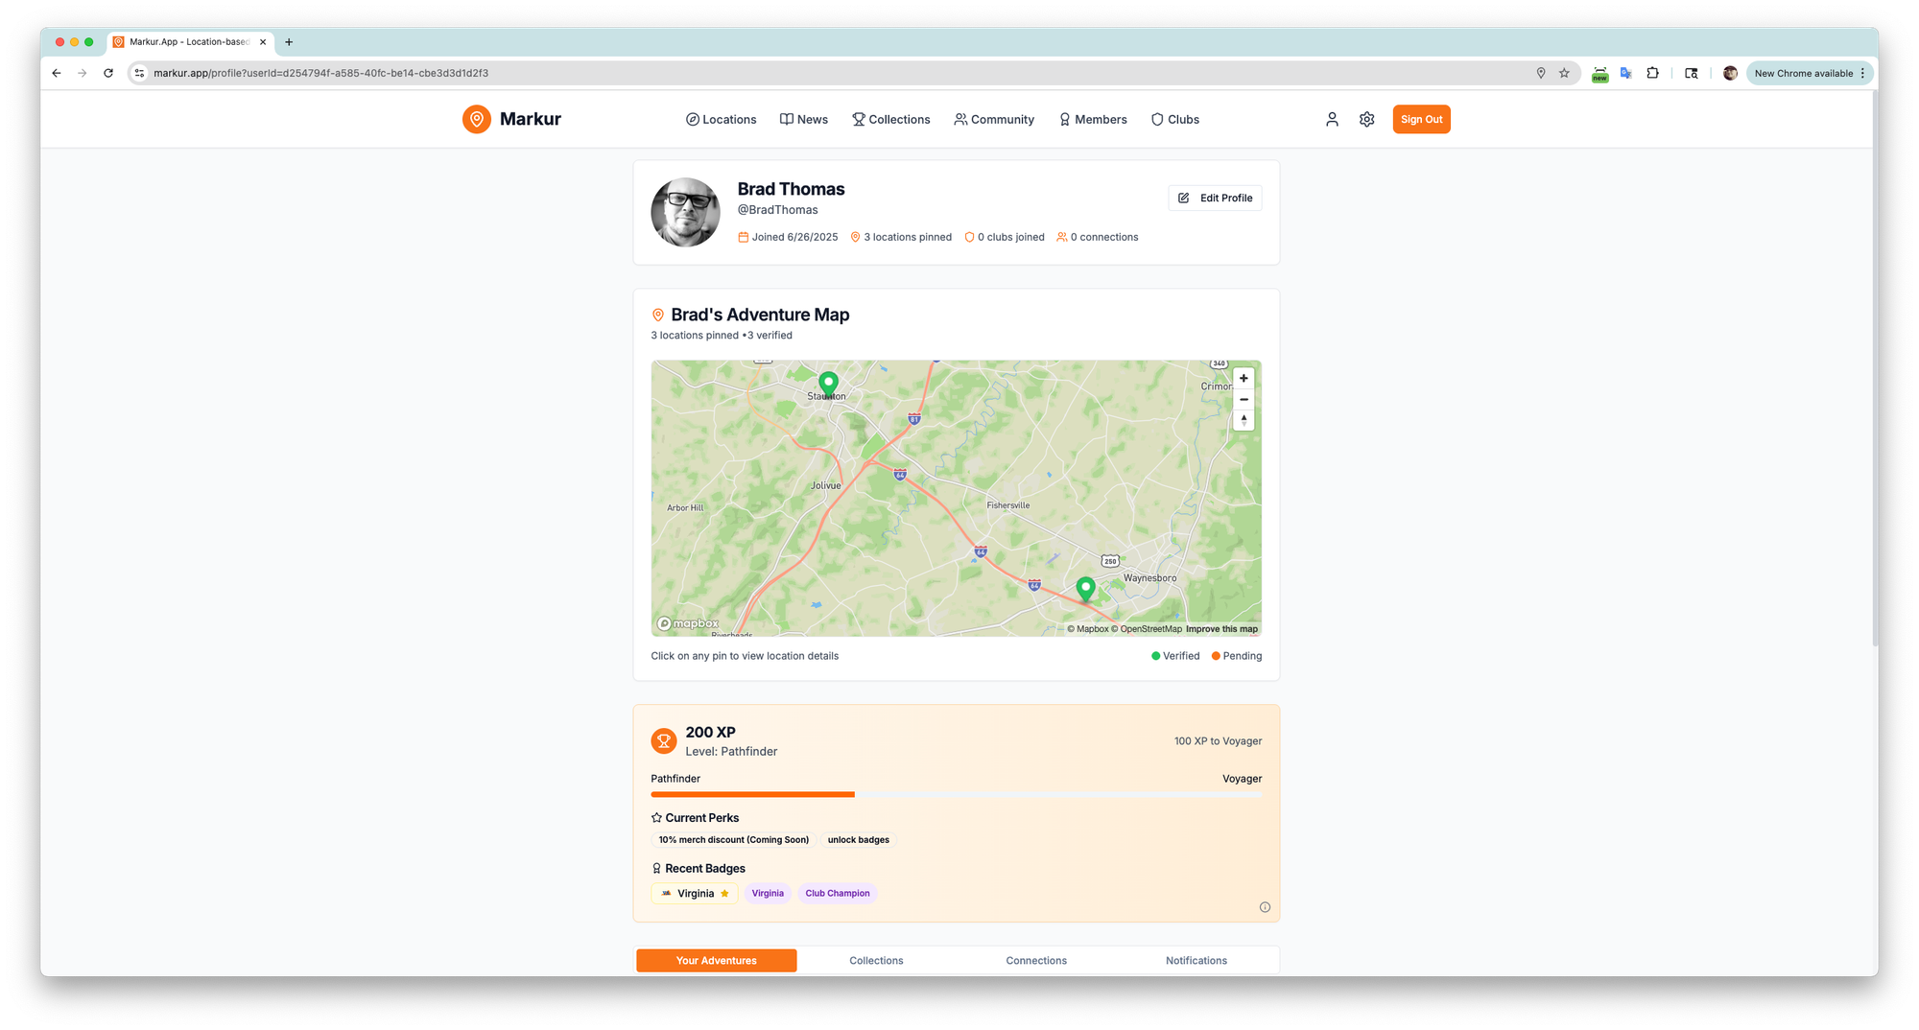Open the Locations nav item
Screen dimensions: 1919x1030
(721, 120)
